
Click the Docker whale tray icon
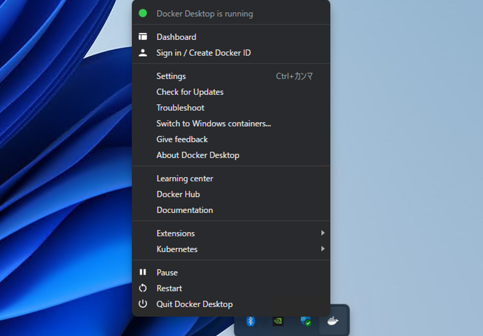coord(333,321)
